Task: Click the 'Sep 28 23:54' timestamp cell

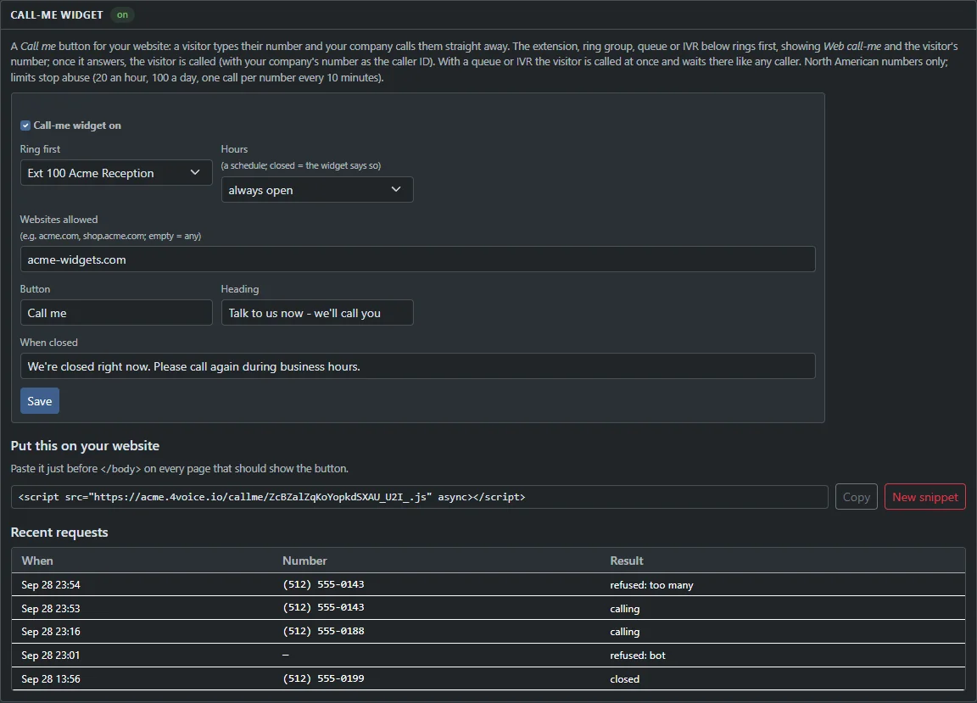Action: tap(51, 584)
